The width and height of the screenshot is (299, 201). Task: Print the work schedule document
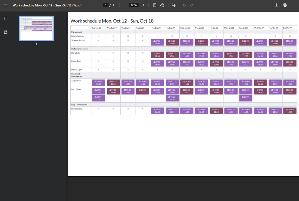[285, 5]
